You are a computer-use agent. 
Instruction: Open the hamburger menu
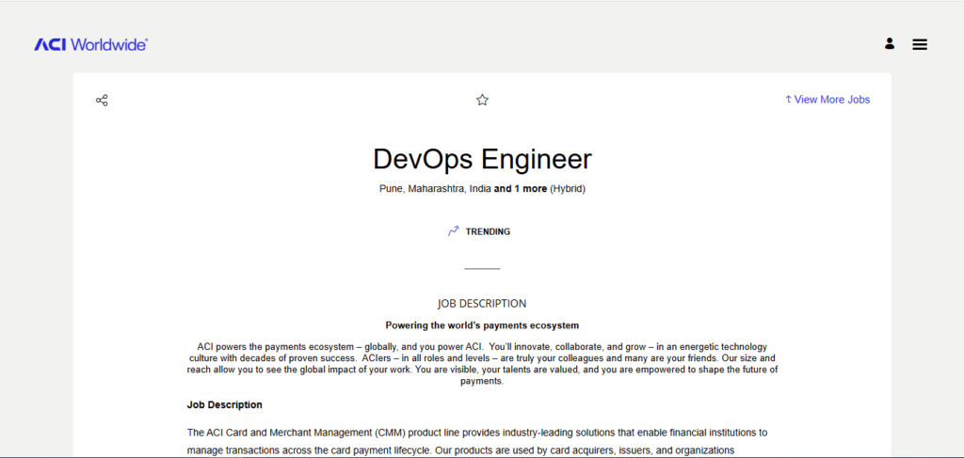pyautogui.click(x=920, y=44)
